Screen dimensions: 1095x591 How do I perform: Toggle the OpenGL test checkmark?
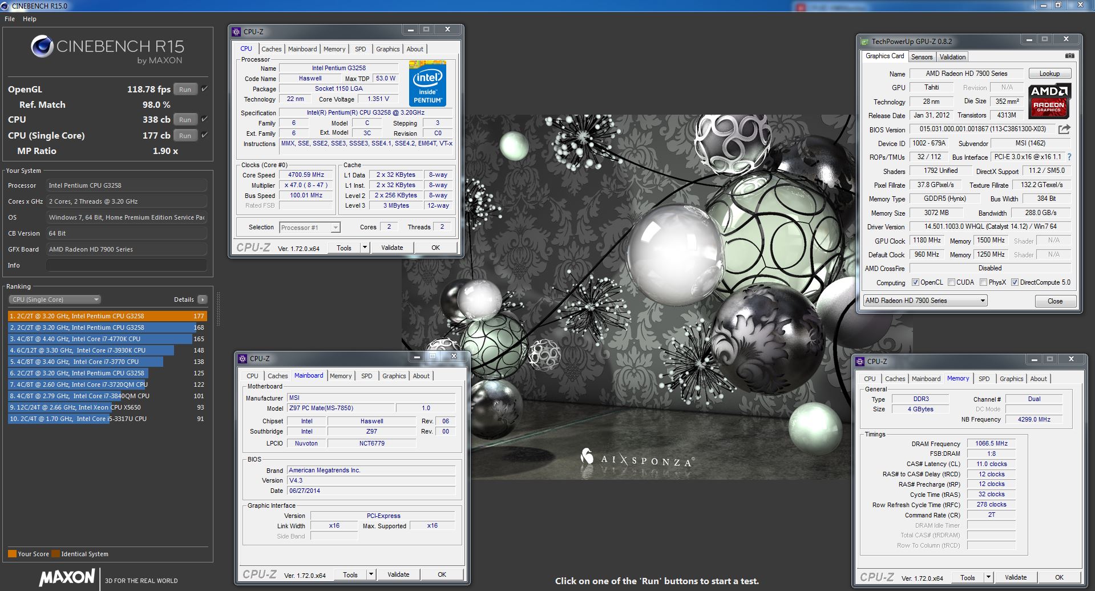pyautogui.click(x=204, y=89)
